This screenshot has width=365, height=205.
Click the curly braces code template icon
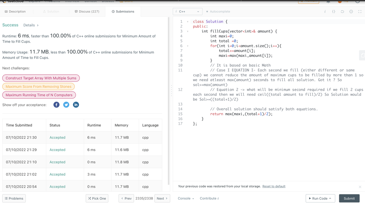click(x=334, y=11)
